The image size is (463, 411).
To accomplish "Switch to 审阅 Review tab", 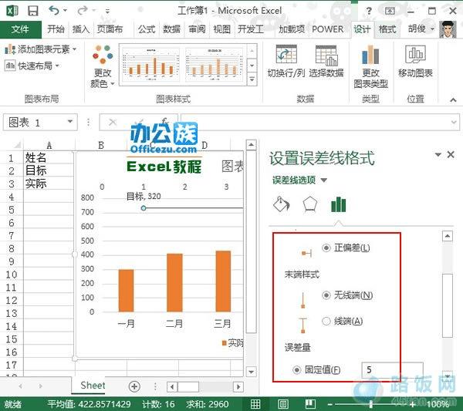I will pos(197,29).
